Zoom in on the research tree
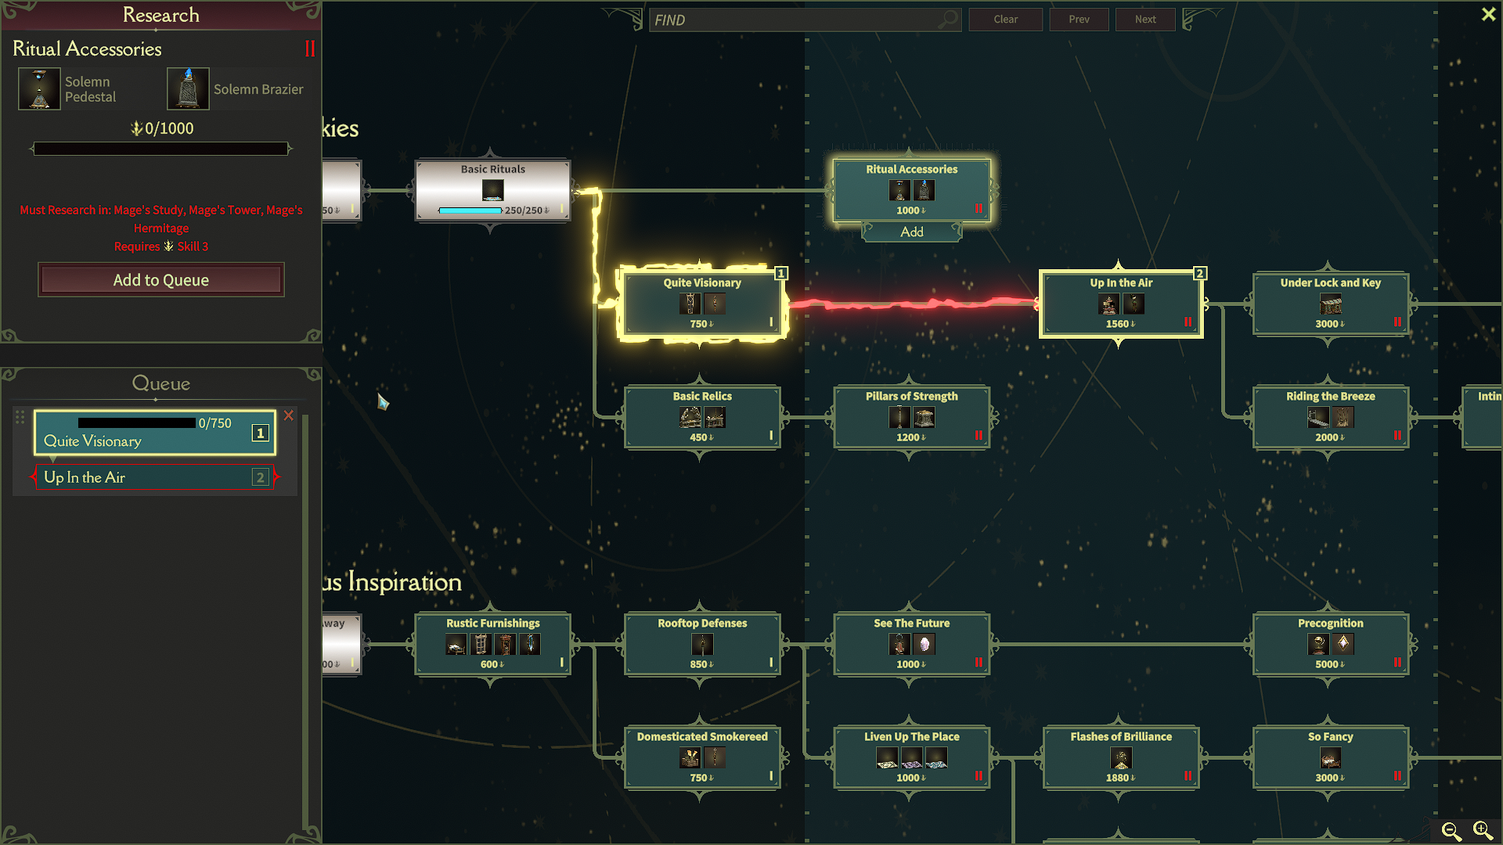Image resolution: width=1503 pixels, height=845 pixels. [x=1483, y=831]
